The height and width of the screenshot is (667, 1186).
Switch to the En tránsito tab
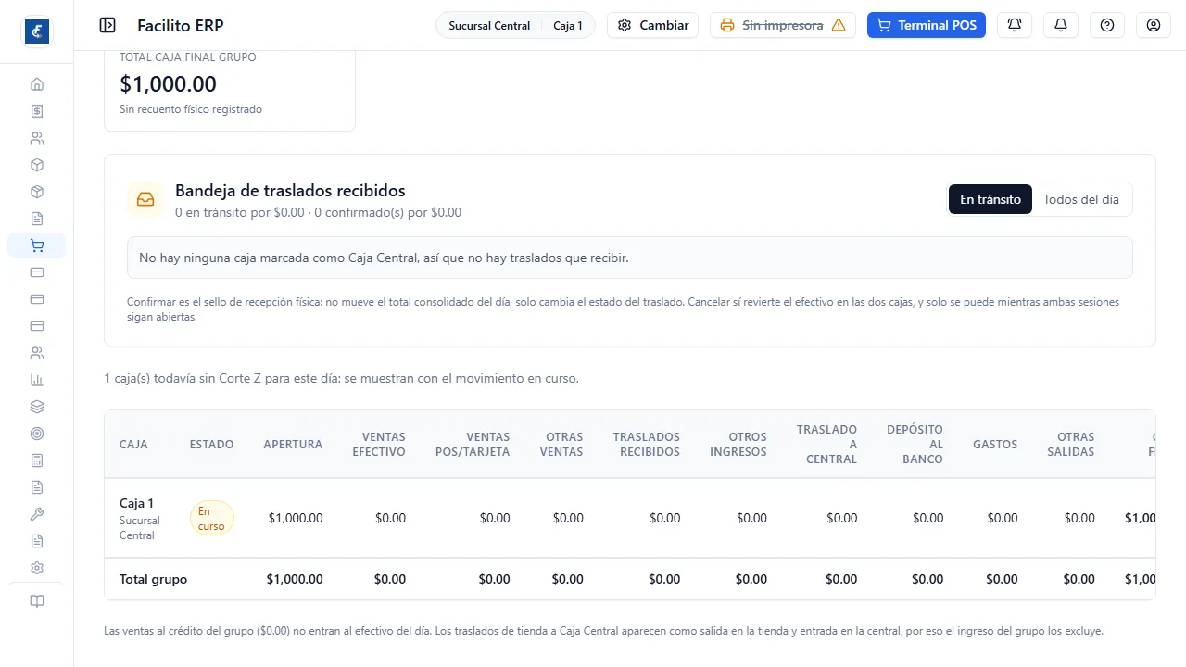990,199
